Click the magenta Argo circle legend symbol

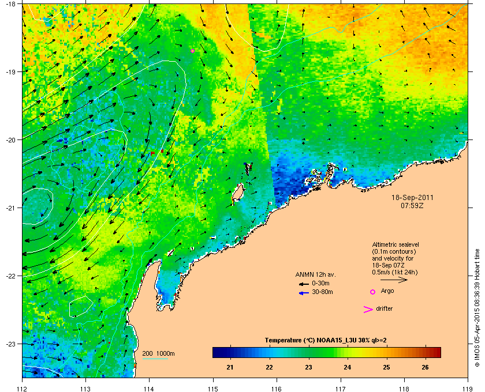click(x=372, y=292)
